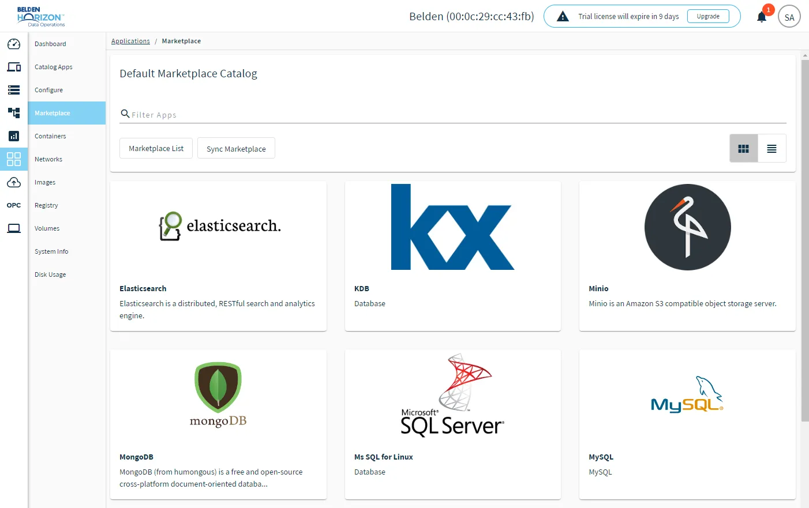The image size is (809, 508).
Task: Click the Minio description text
Action: 683,303
